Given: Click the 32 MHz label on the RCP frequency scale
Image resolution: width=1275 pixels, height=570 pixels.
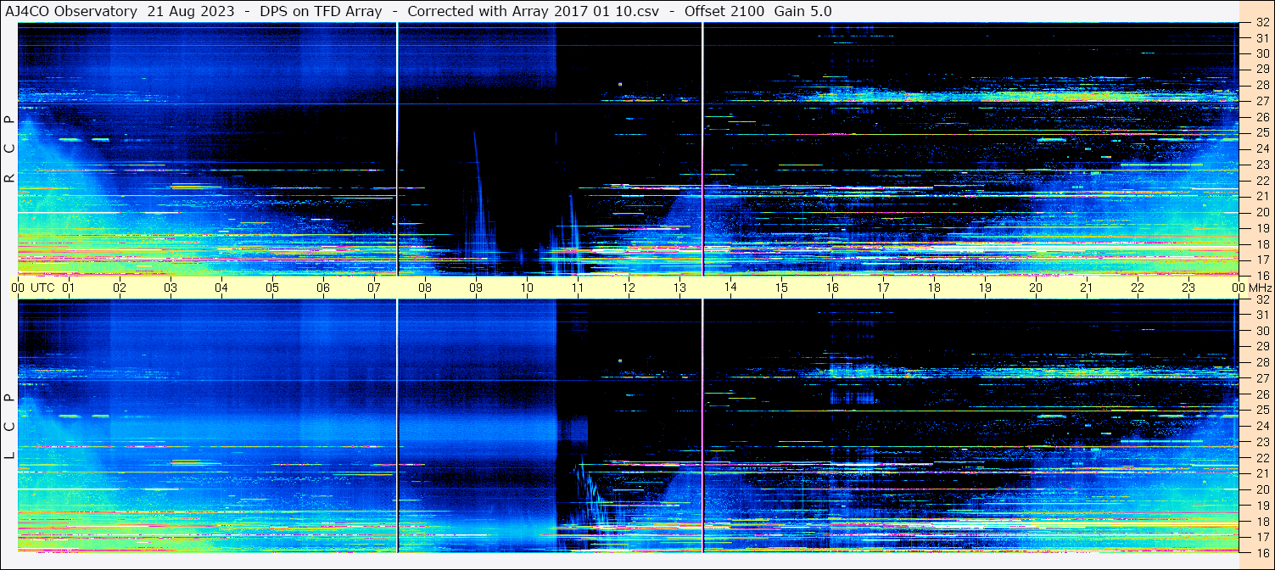Looking at the screenshot, I should point(1261,23).
